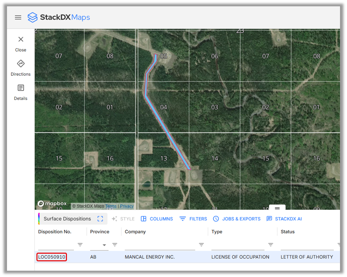This screenshot has width=347, height=277.
Task: Close the side panel
Action: tap(21, 40)
